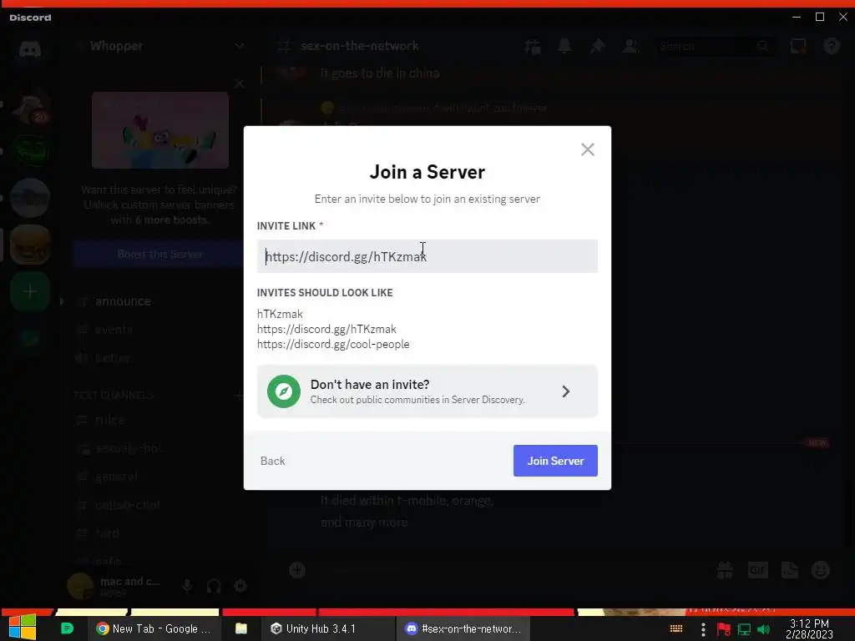Viewport: 855px width, 641px height.
Task: Click the green compass discovery icon
Action: (x=284, y=391)
